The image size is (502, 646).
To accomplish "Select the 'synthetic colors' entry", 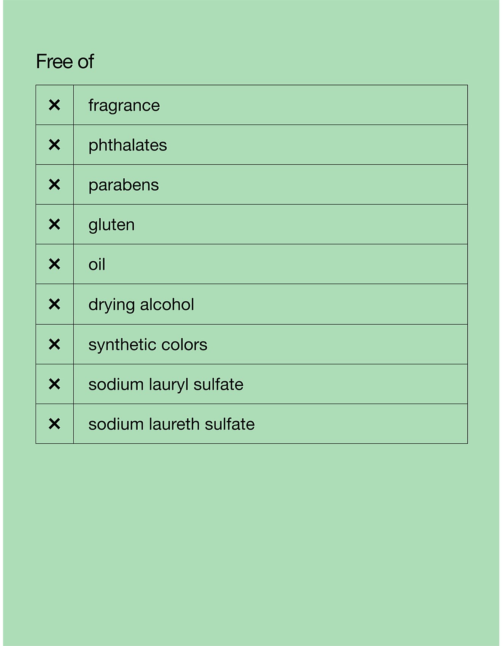I will point(148,345).
